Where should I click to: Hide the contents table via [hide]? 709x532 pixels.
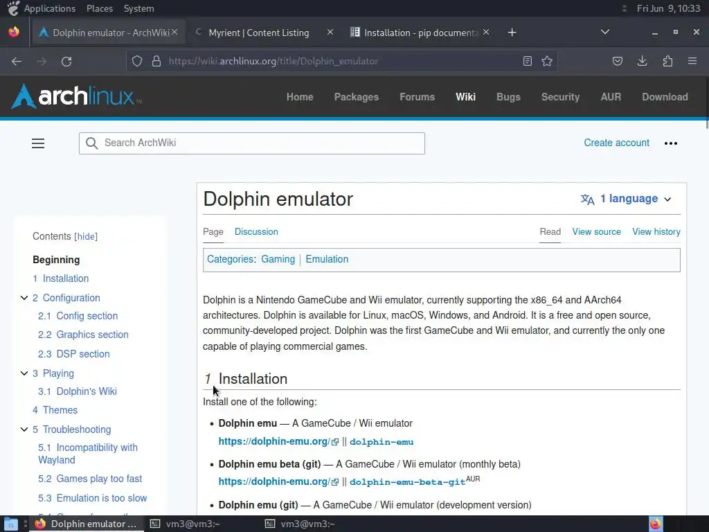(86, 237)
